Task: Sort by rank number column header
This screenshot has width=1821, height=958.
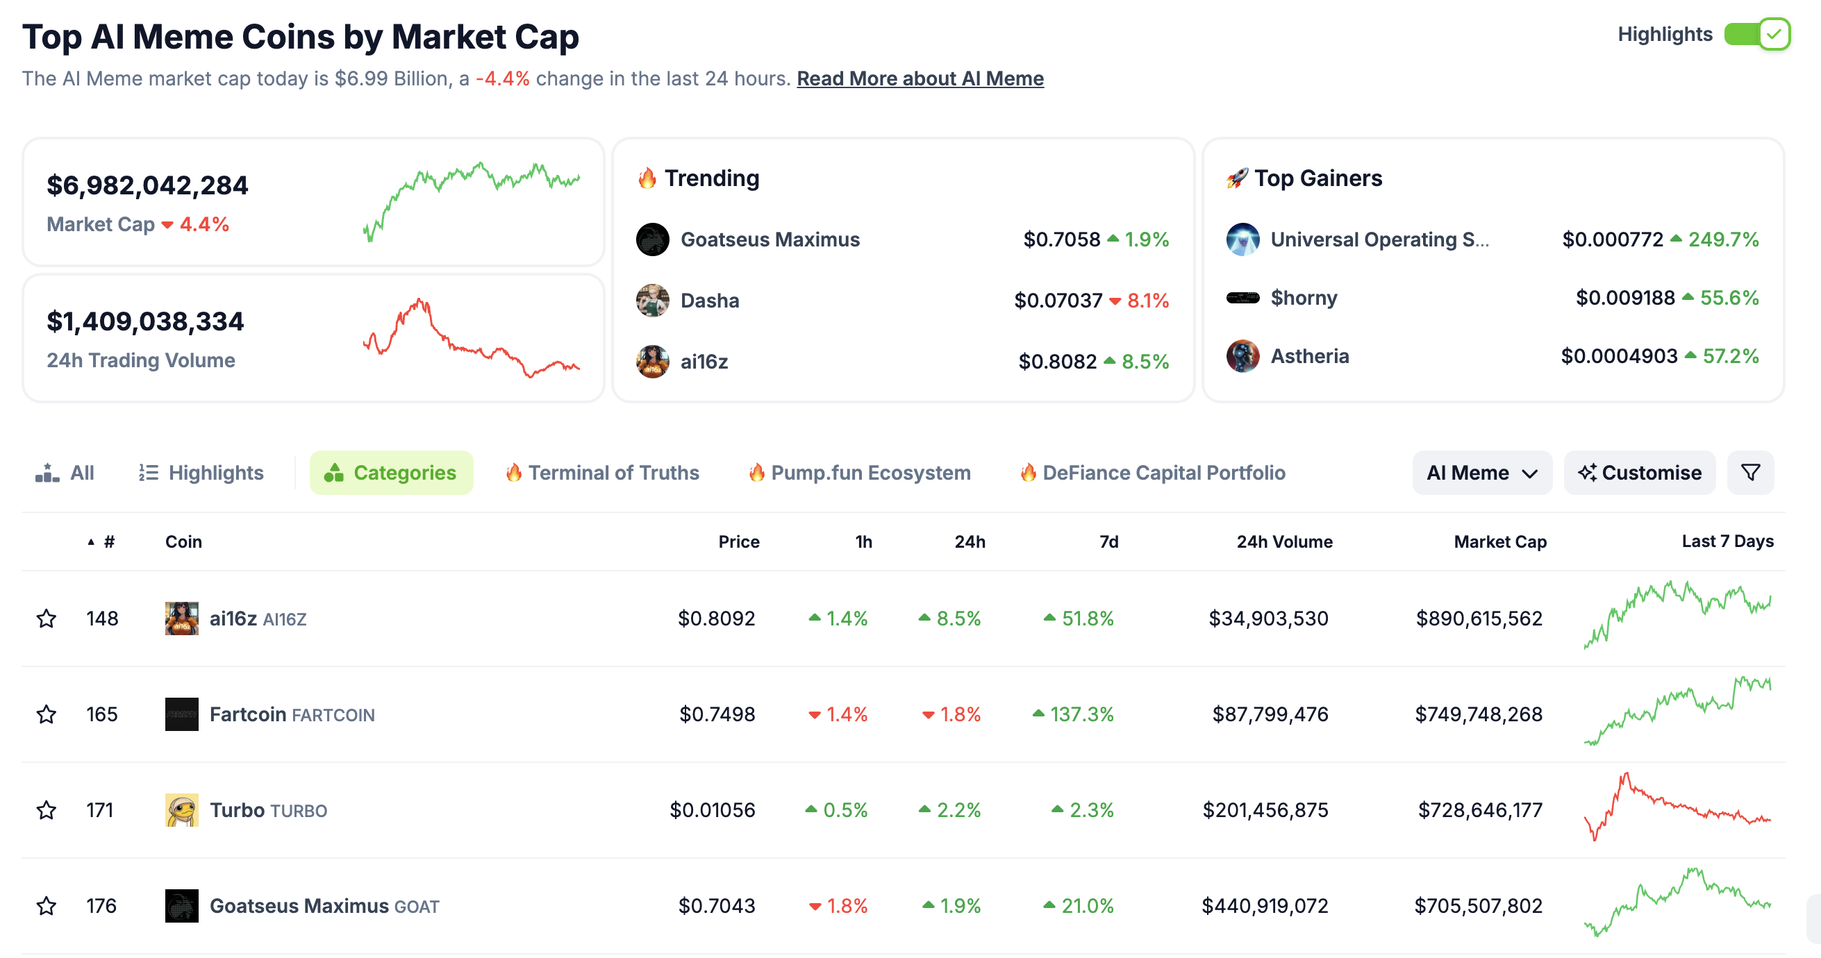Action: click(x=108, y=542)
